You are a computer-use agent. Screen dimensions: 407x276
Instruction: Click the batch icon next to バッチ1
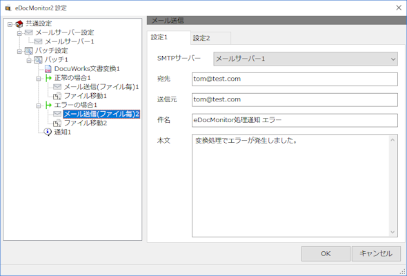click(38, 60)
